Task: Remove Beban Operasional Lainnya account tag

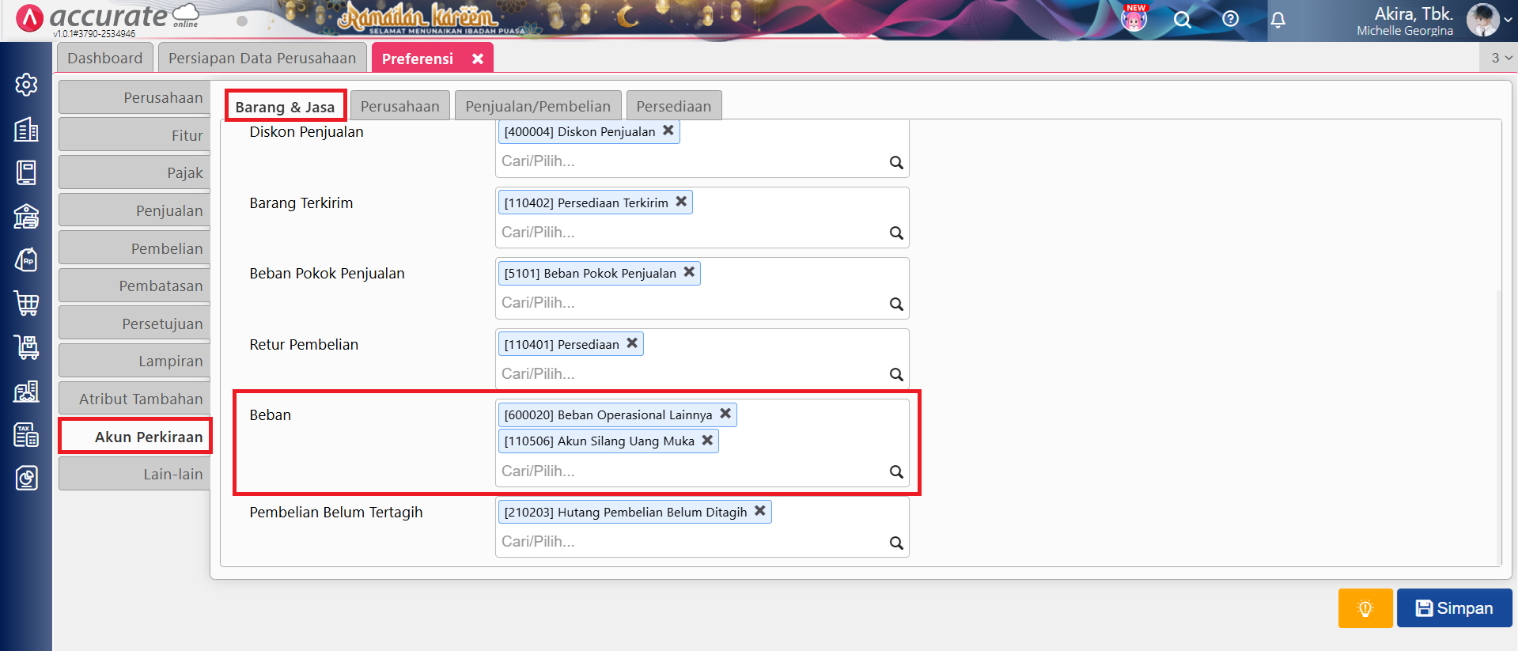Action: 725,414
